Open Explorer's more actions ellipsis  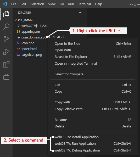click(81, 13)
